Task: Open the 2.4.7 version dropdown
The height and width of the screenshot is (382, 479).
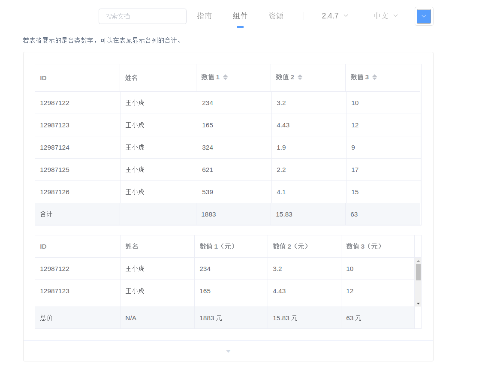Action: pyautogui.click(x=335, y=16)
